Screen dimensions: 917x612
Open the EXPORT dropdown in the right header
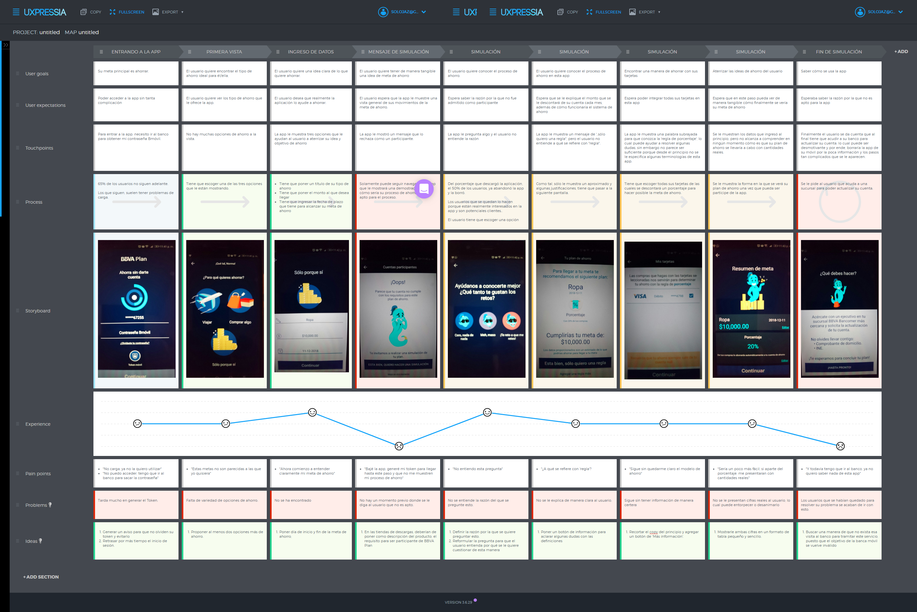(645, 12)
